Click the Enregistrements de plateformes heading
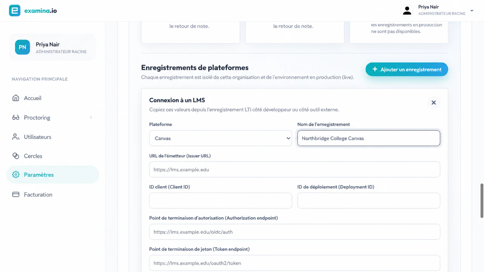Screen dimensions: 484x272 [195, 68]
